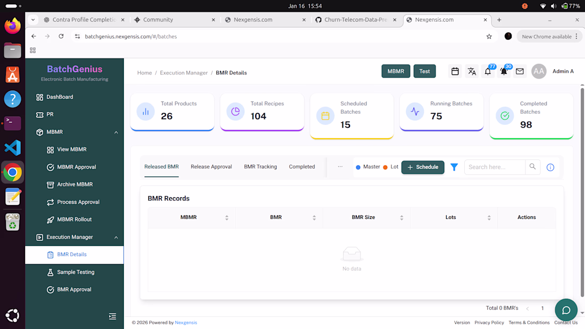Open notifications bell with 77 badge

click(x=487, y=72)
